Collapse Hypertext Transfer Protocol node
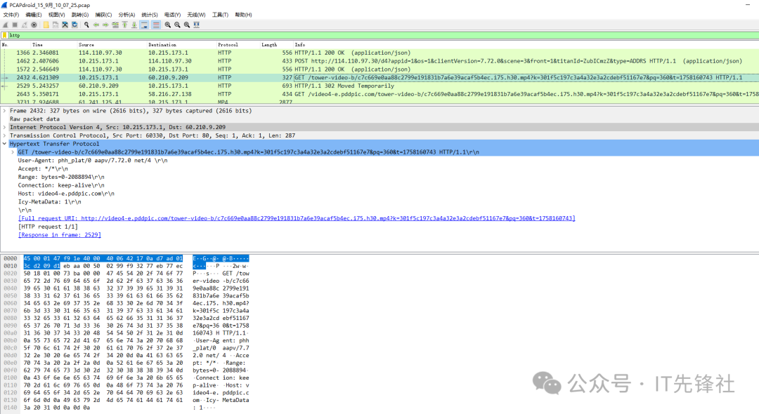Viewport: 759px width, 414px height. tap(4, 143)
